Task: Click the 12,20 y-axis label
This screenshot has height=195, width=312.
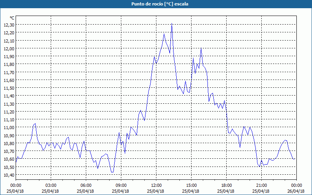Action: 9,33
